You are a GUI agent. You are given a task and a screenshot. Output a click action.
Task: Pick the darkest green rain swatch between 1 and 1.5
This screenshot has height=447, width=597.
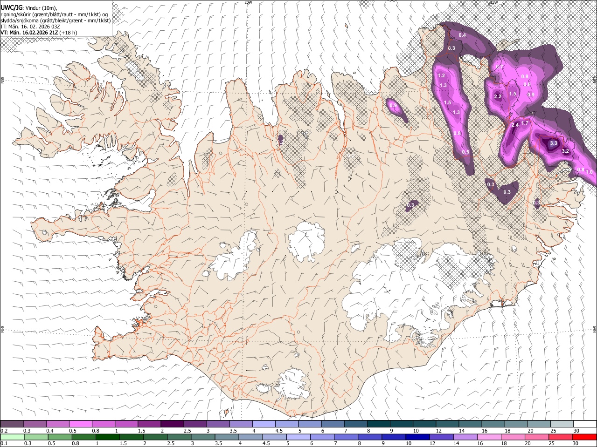click(108, 437)
